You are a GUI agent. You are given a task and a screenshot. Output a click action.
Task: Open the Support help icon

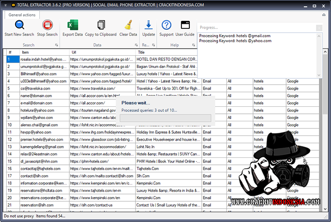166,26
